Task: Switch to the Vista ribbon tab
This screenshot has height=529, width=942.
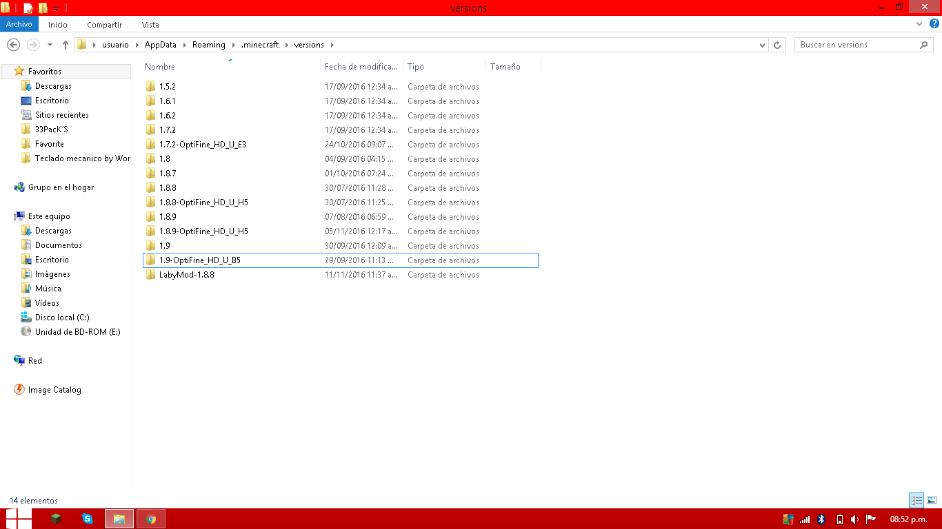Action: 150,24
